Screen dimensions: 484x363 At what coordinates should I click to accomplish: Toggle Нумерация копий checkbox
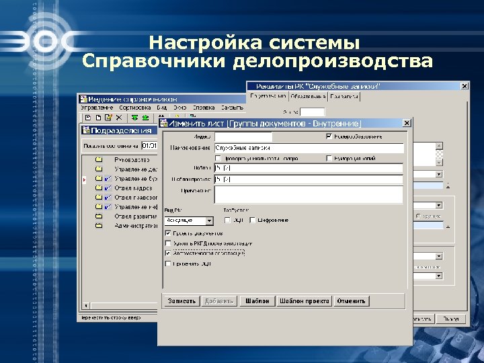coord(329,159)
